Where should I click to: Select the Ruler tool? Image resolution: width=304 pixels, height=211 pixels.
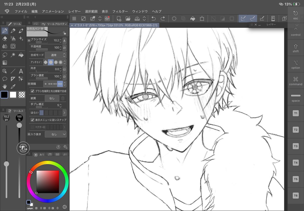pyautogui.click(x=13, y=79)
